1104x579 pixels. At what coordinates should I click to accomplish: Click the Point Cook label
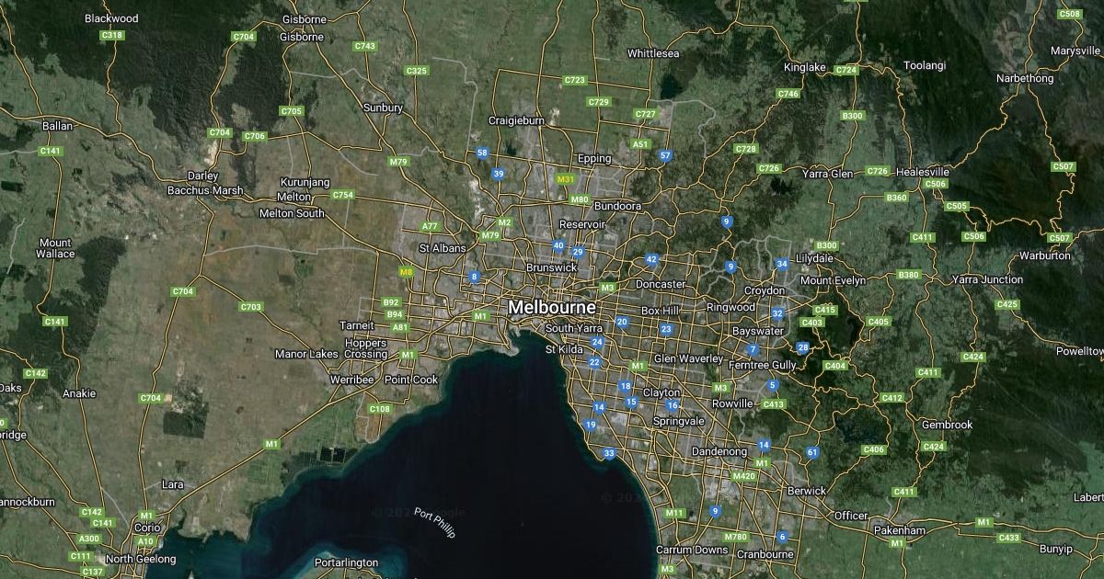click(411, 380)
